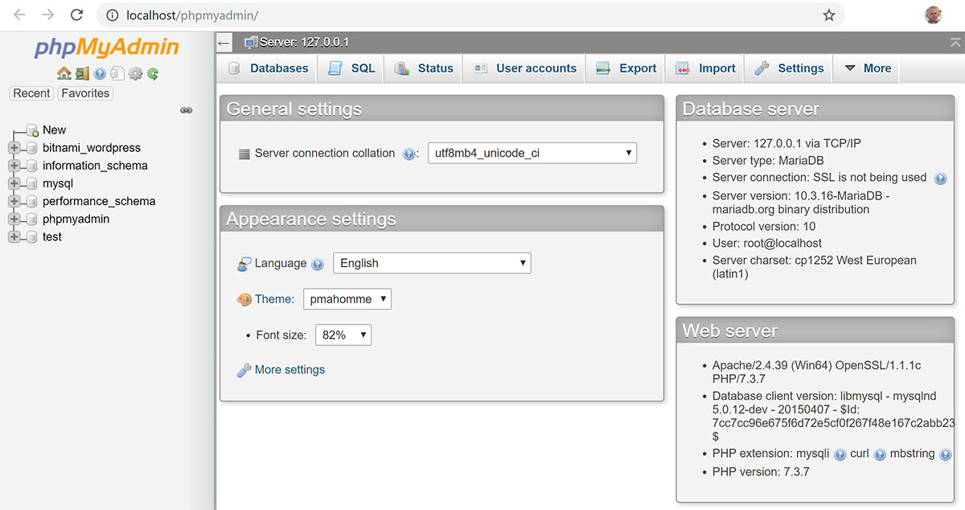
Task: Open the Font size dropdown showing 82%
Action: (343, 335)
